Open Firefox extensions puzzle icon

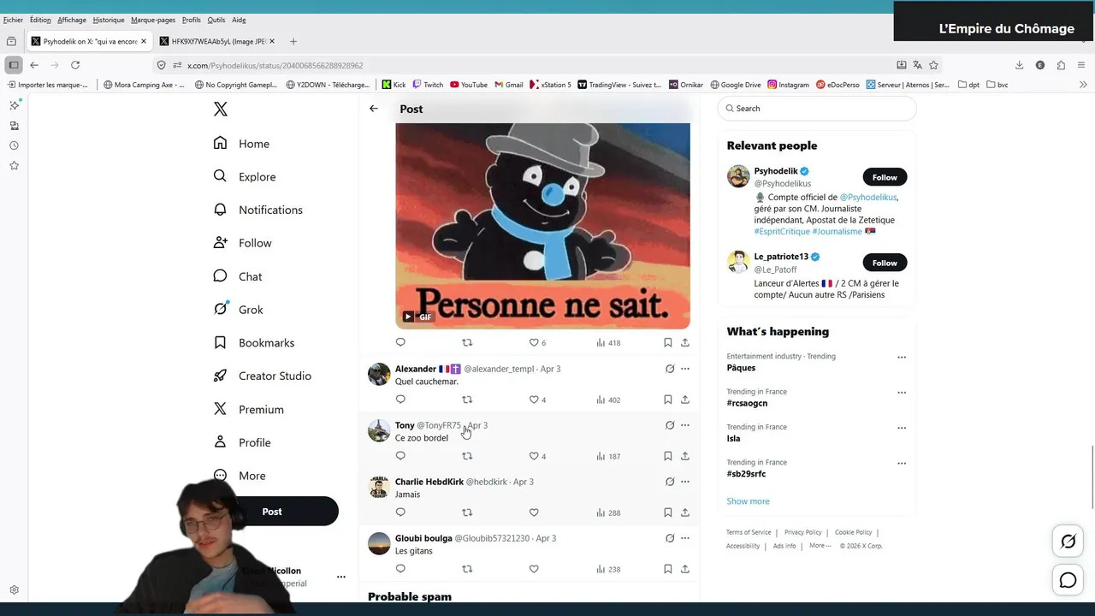(1061, 65)
